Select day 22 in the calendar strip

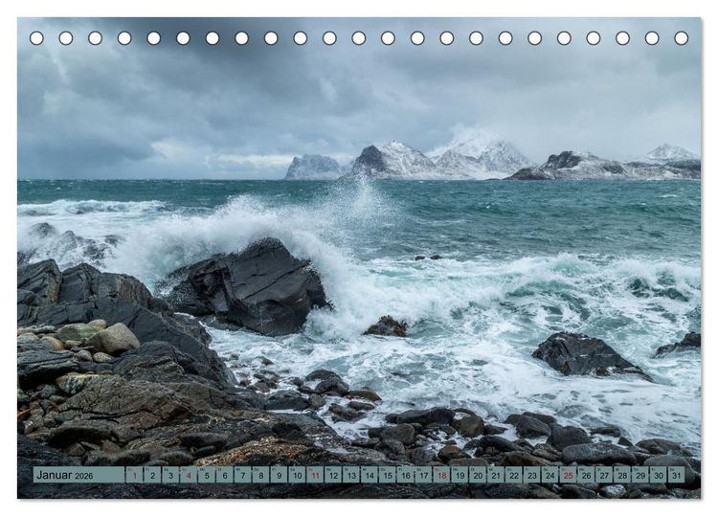(514, 475)
